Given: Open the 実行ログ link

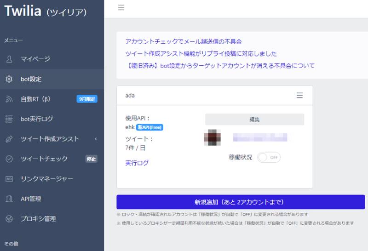Looking at the screenshot, I should [x=137, y=163].
